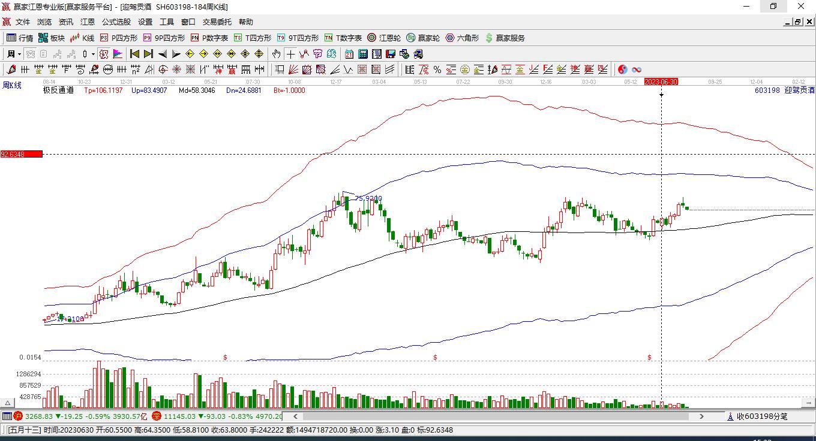Open the calendar icon in the toolbar
Image resolution: width=816 pixels, height=441 pixels.
tap(349, 54)
